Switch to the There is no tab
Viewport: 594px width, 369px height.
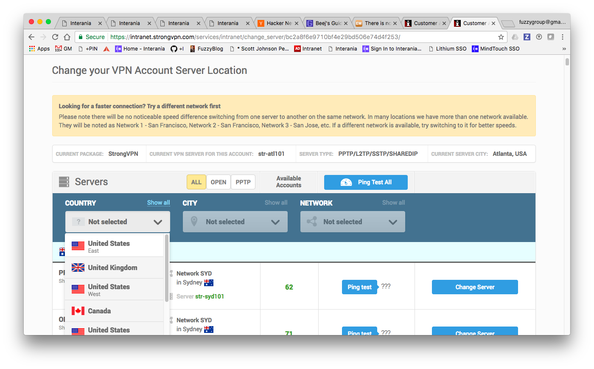tap(376, 23)
